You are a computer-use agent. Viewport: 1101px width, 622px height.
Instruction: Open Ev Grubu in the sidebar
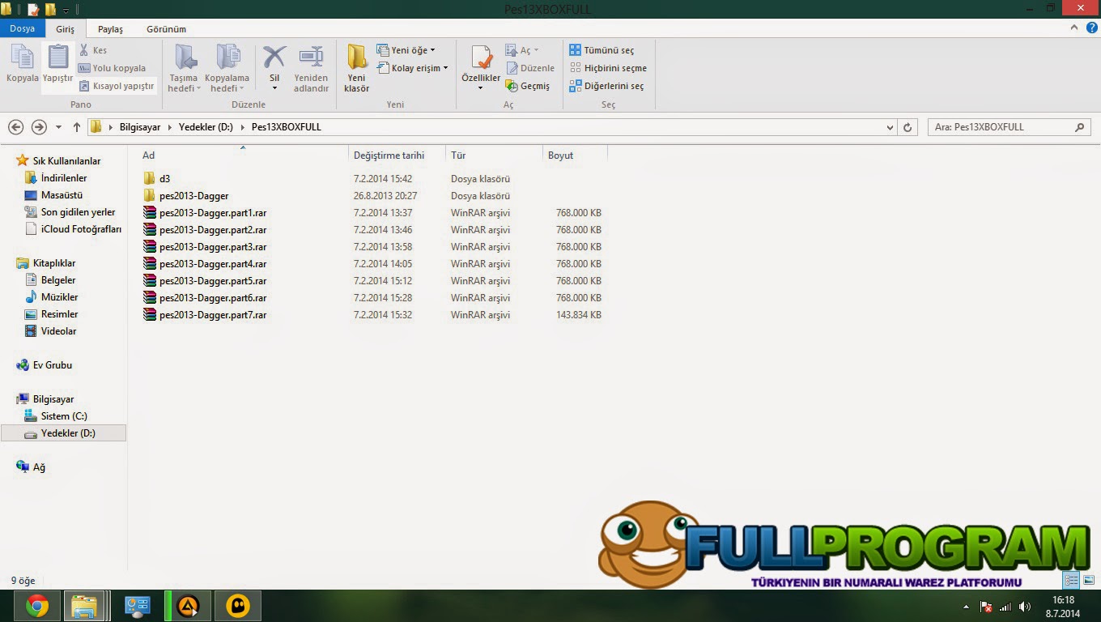coord(52,365)
